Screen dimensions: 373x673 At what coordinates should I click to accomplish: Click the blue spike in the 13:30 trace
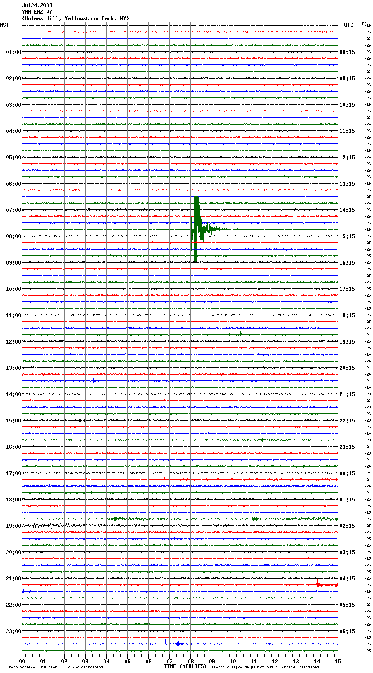pyautogui.click(x=93, y=386)
